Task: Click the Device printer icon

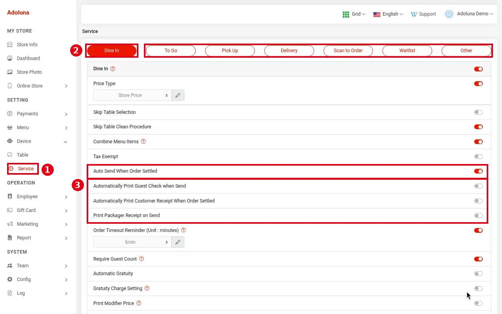Action: [10, 141]
